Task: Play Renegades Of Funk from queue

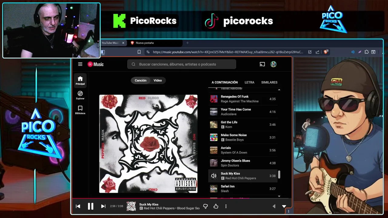Action: click(x=243, y=99)
